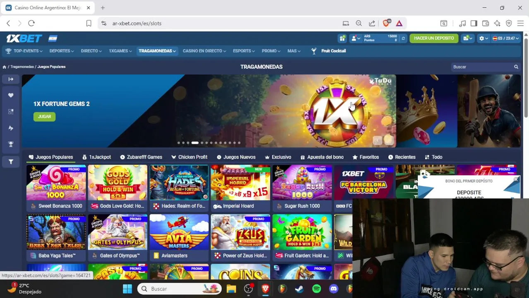This screenshot has height=298, width=529.
Task: Click the home icon in breadcrumb
Action: pyautogui.click(x=4, y=67)
